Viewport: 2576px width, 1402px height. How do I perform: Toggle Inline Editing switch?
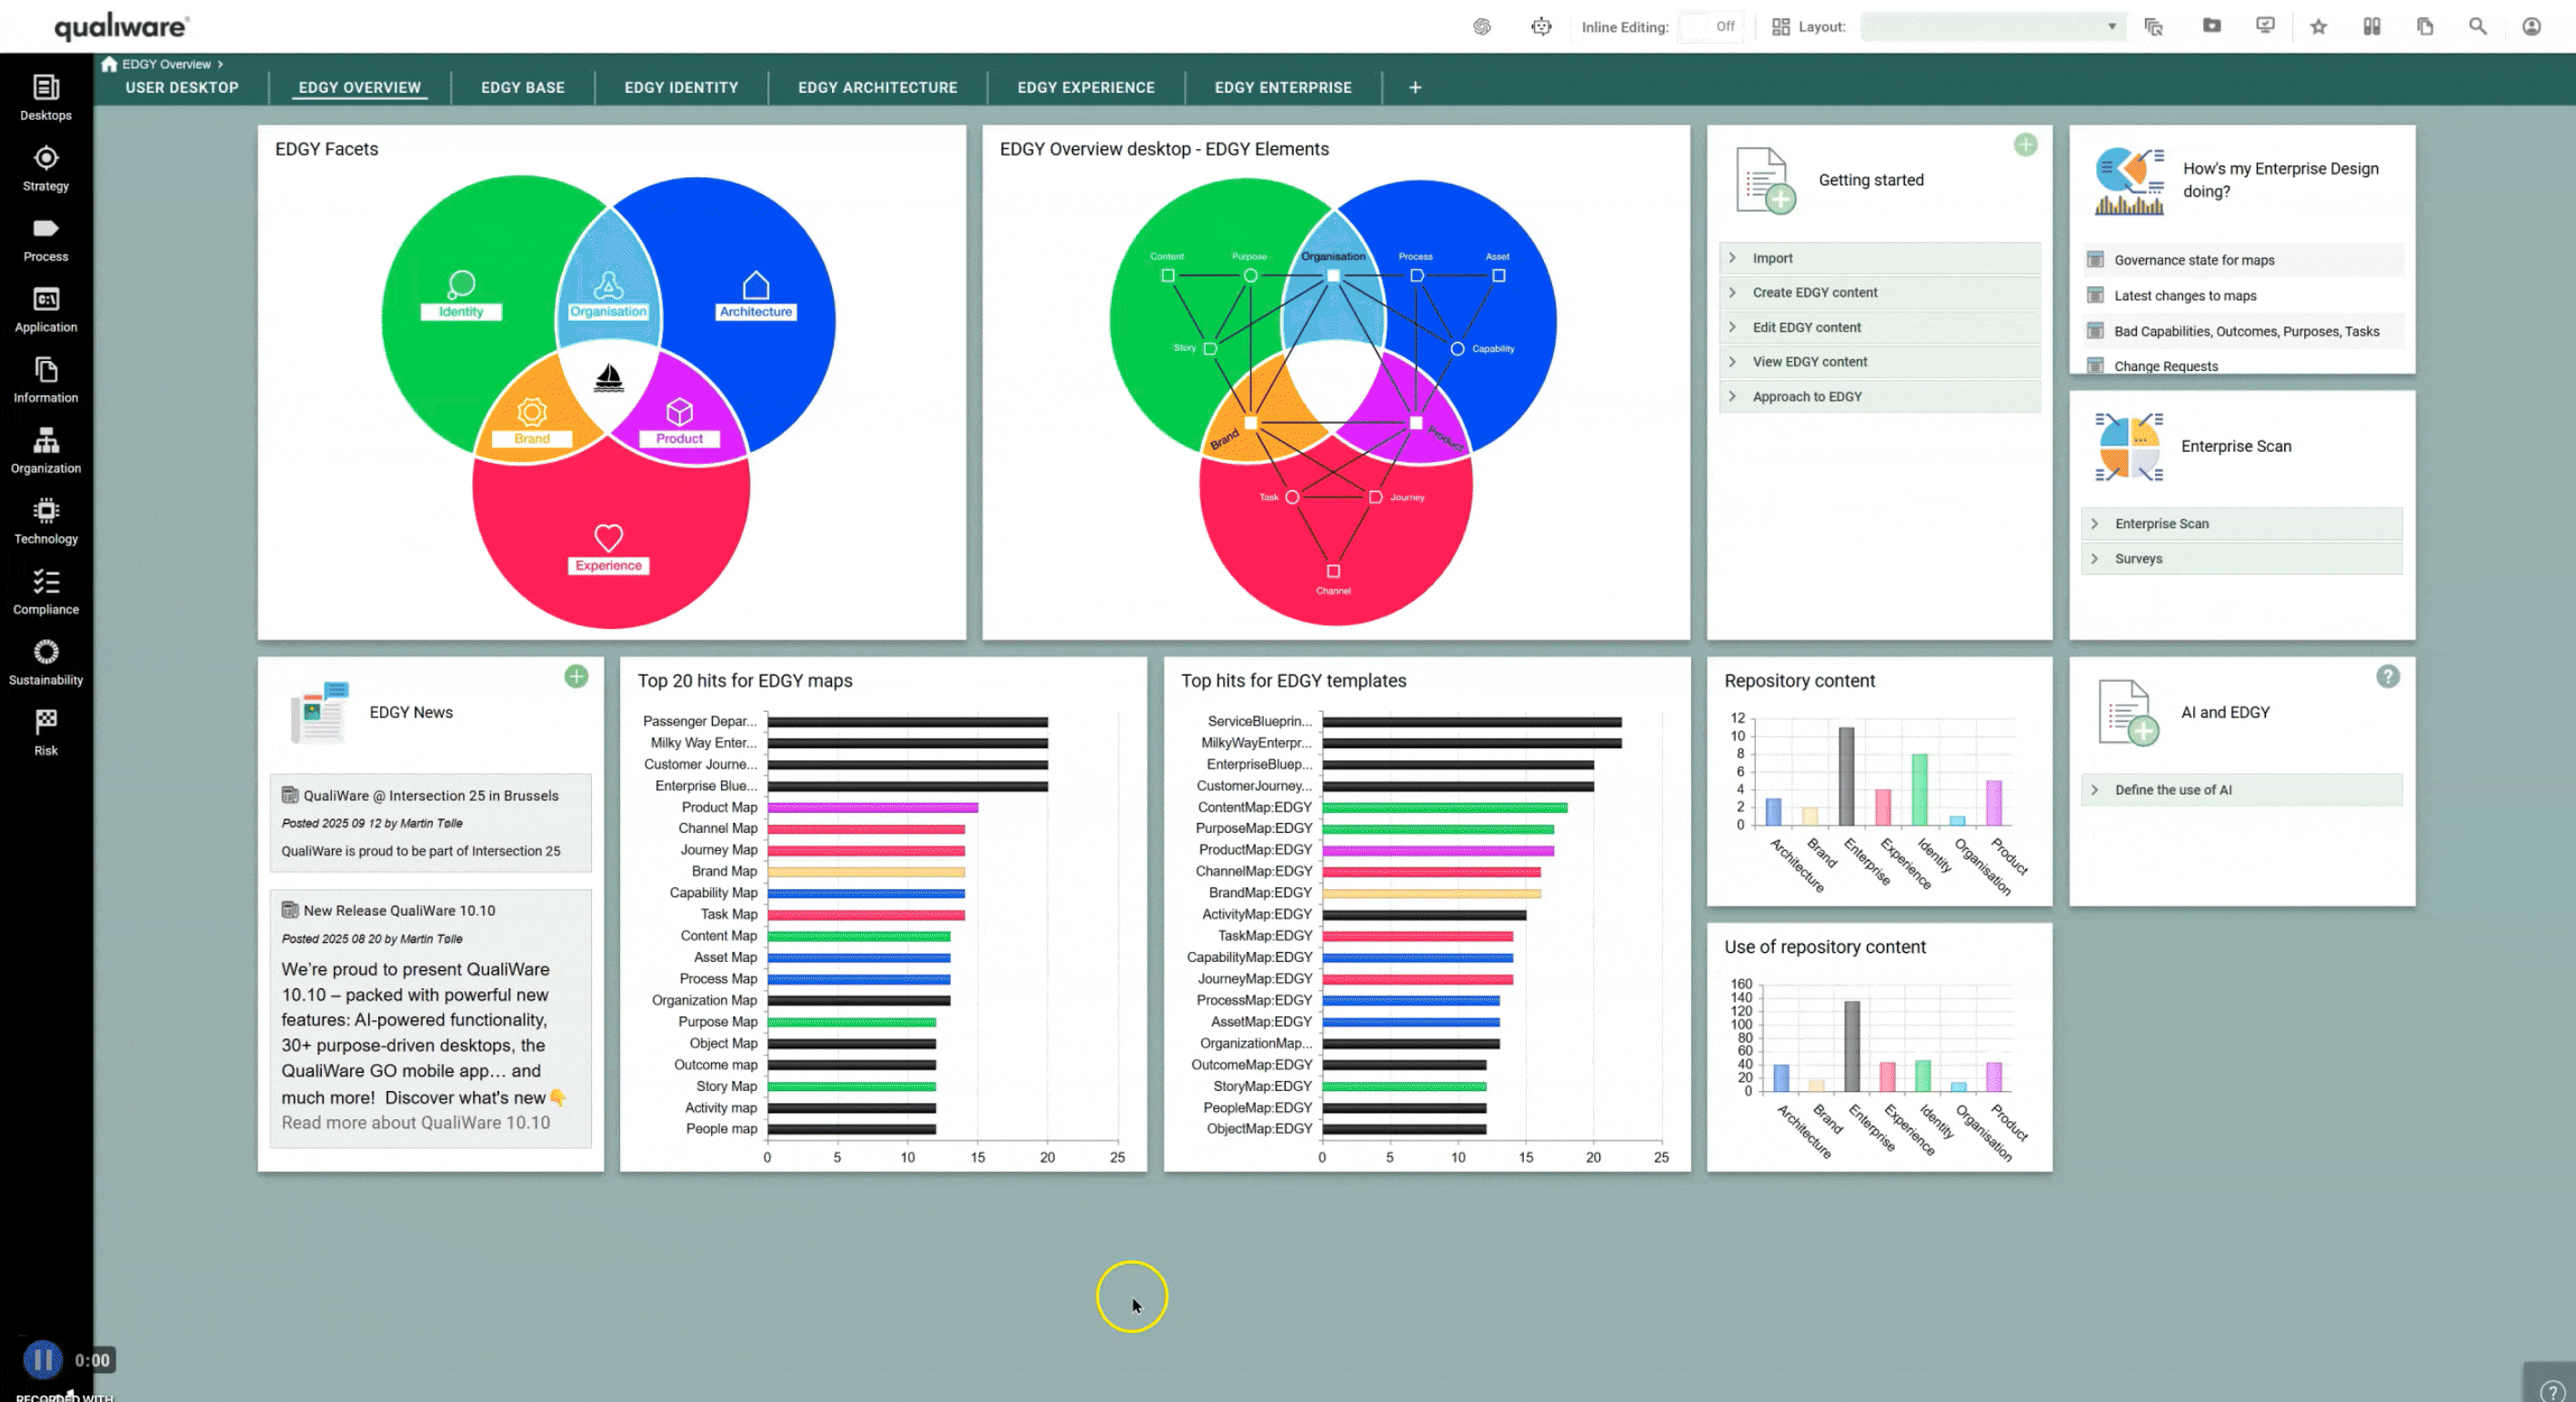(1711, 27)
